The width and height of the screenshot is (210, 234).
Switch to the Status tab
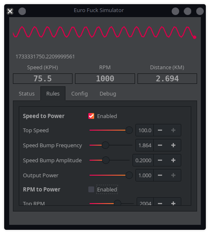(x=27, y=94)
